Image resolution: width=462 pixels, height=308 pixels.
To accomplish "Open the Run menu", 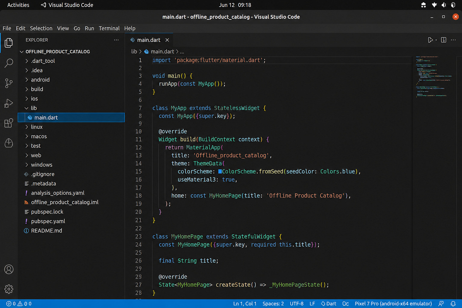I will (x=89, y=28).
